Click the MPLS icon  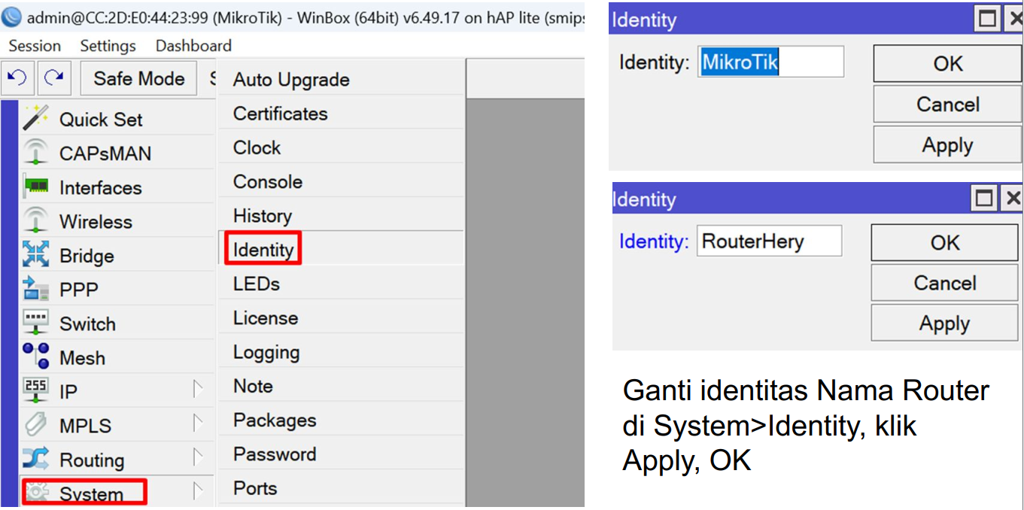35,425
